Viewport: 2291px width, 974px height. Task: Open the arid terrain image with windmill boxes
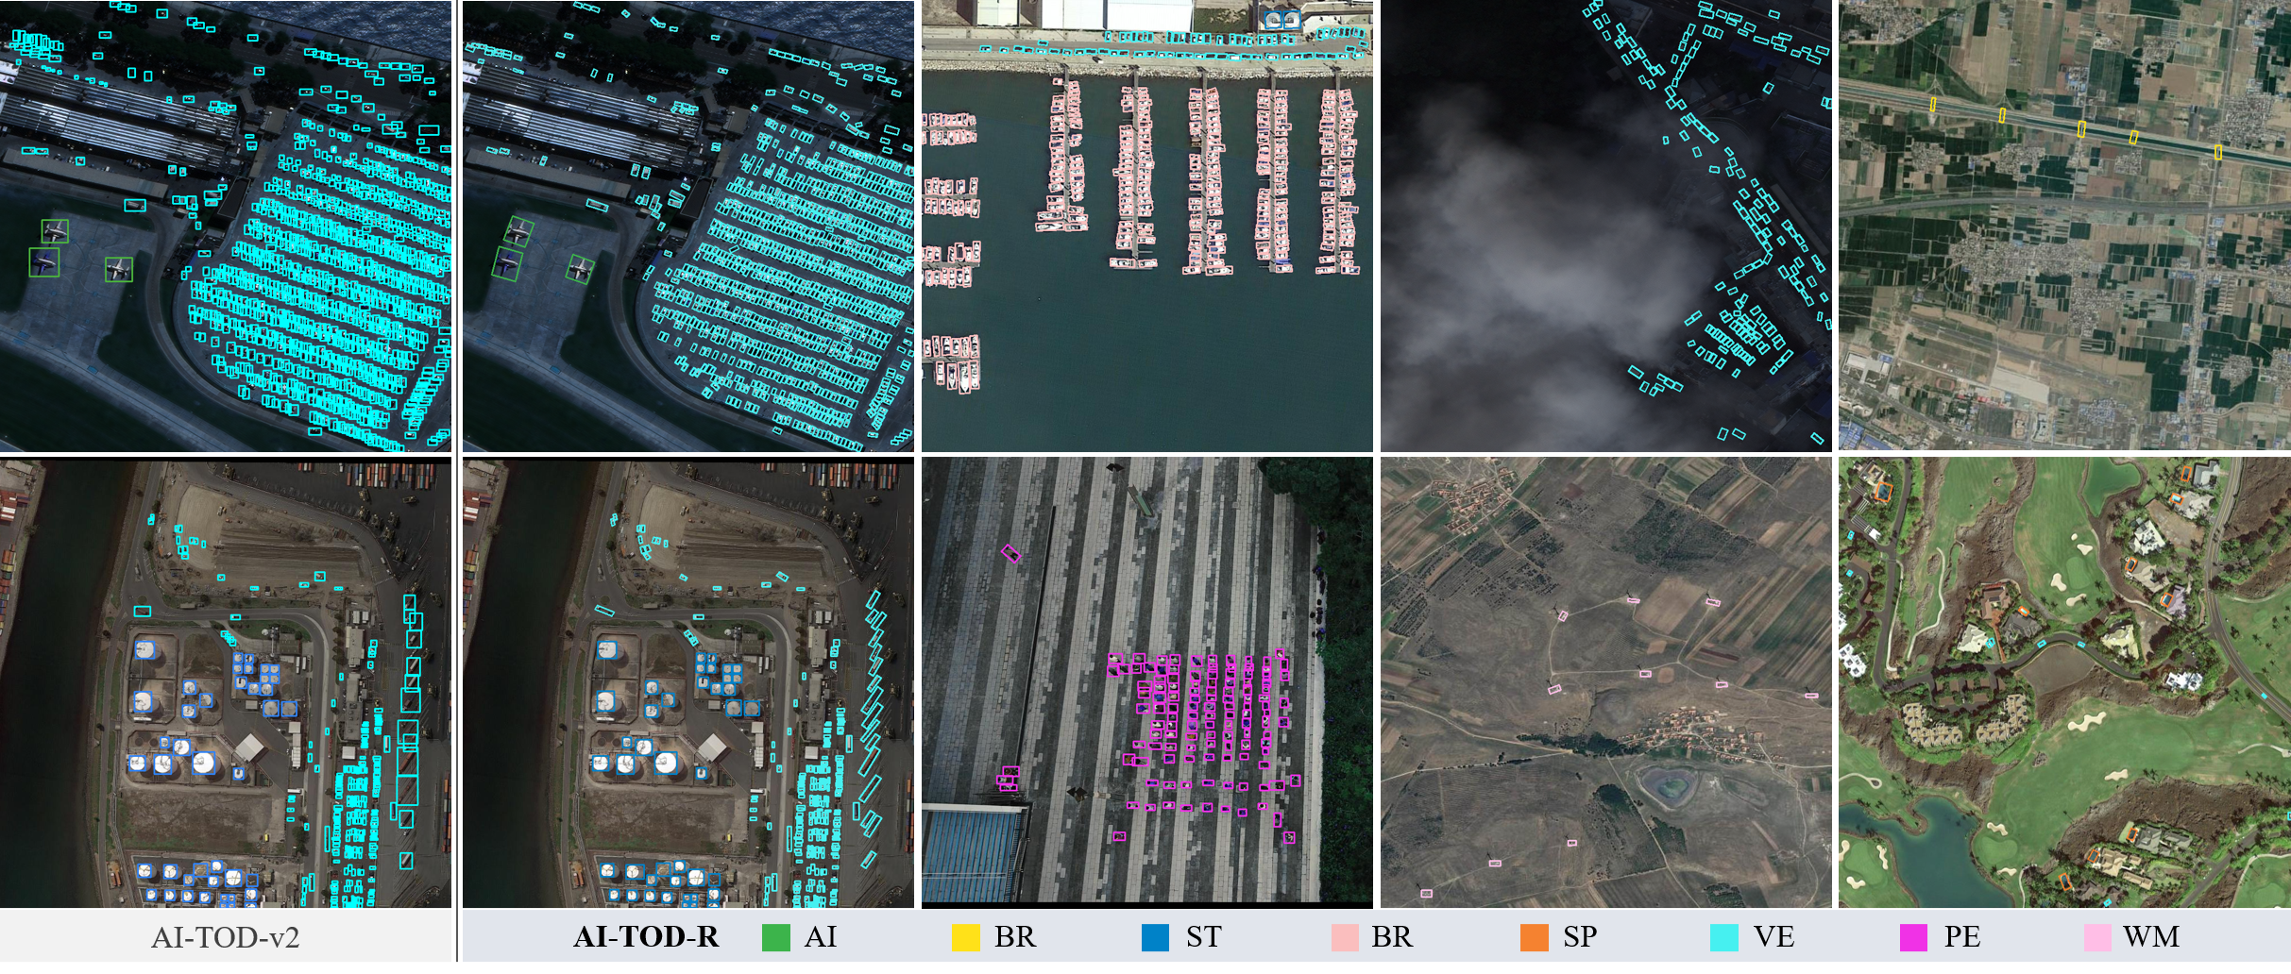point(1606,682)
